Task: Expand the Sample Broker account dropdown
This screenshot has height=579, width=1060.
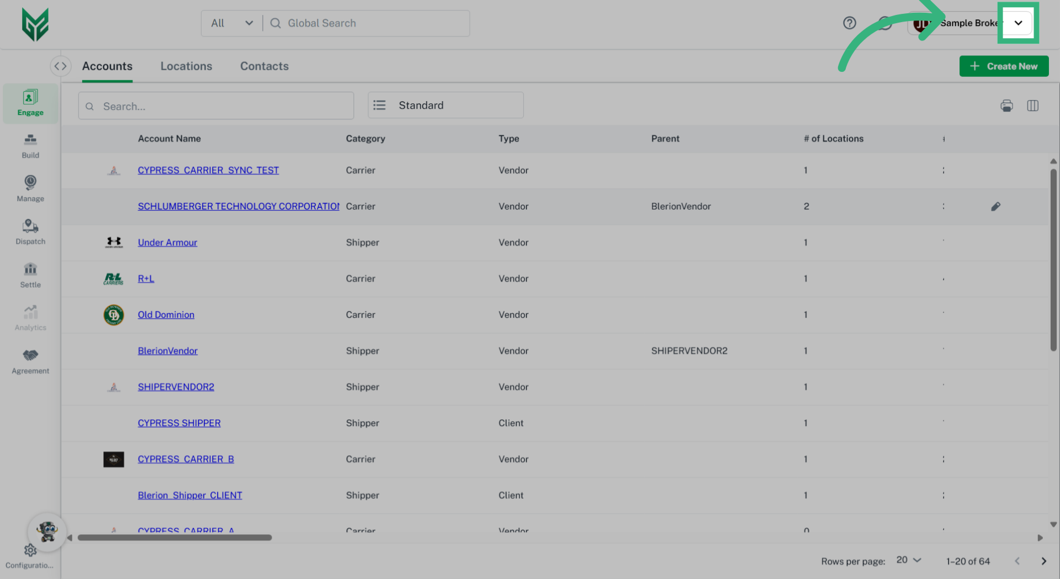Action: coord(1018,23)
